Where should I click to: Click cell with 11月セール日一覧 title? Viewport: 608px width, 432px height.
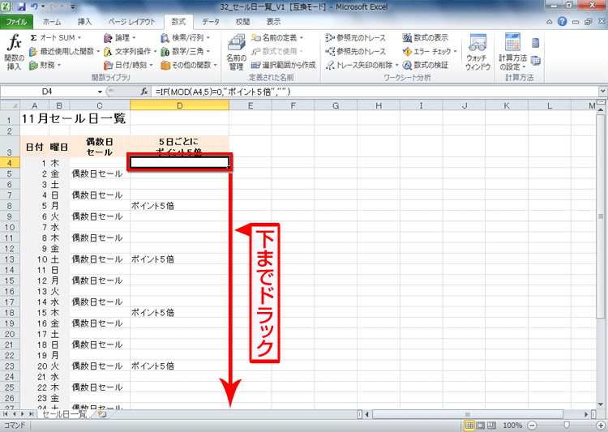pyautogui.click(x=75, y=118)
